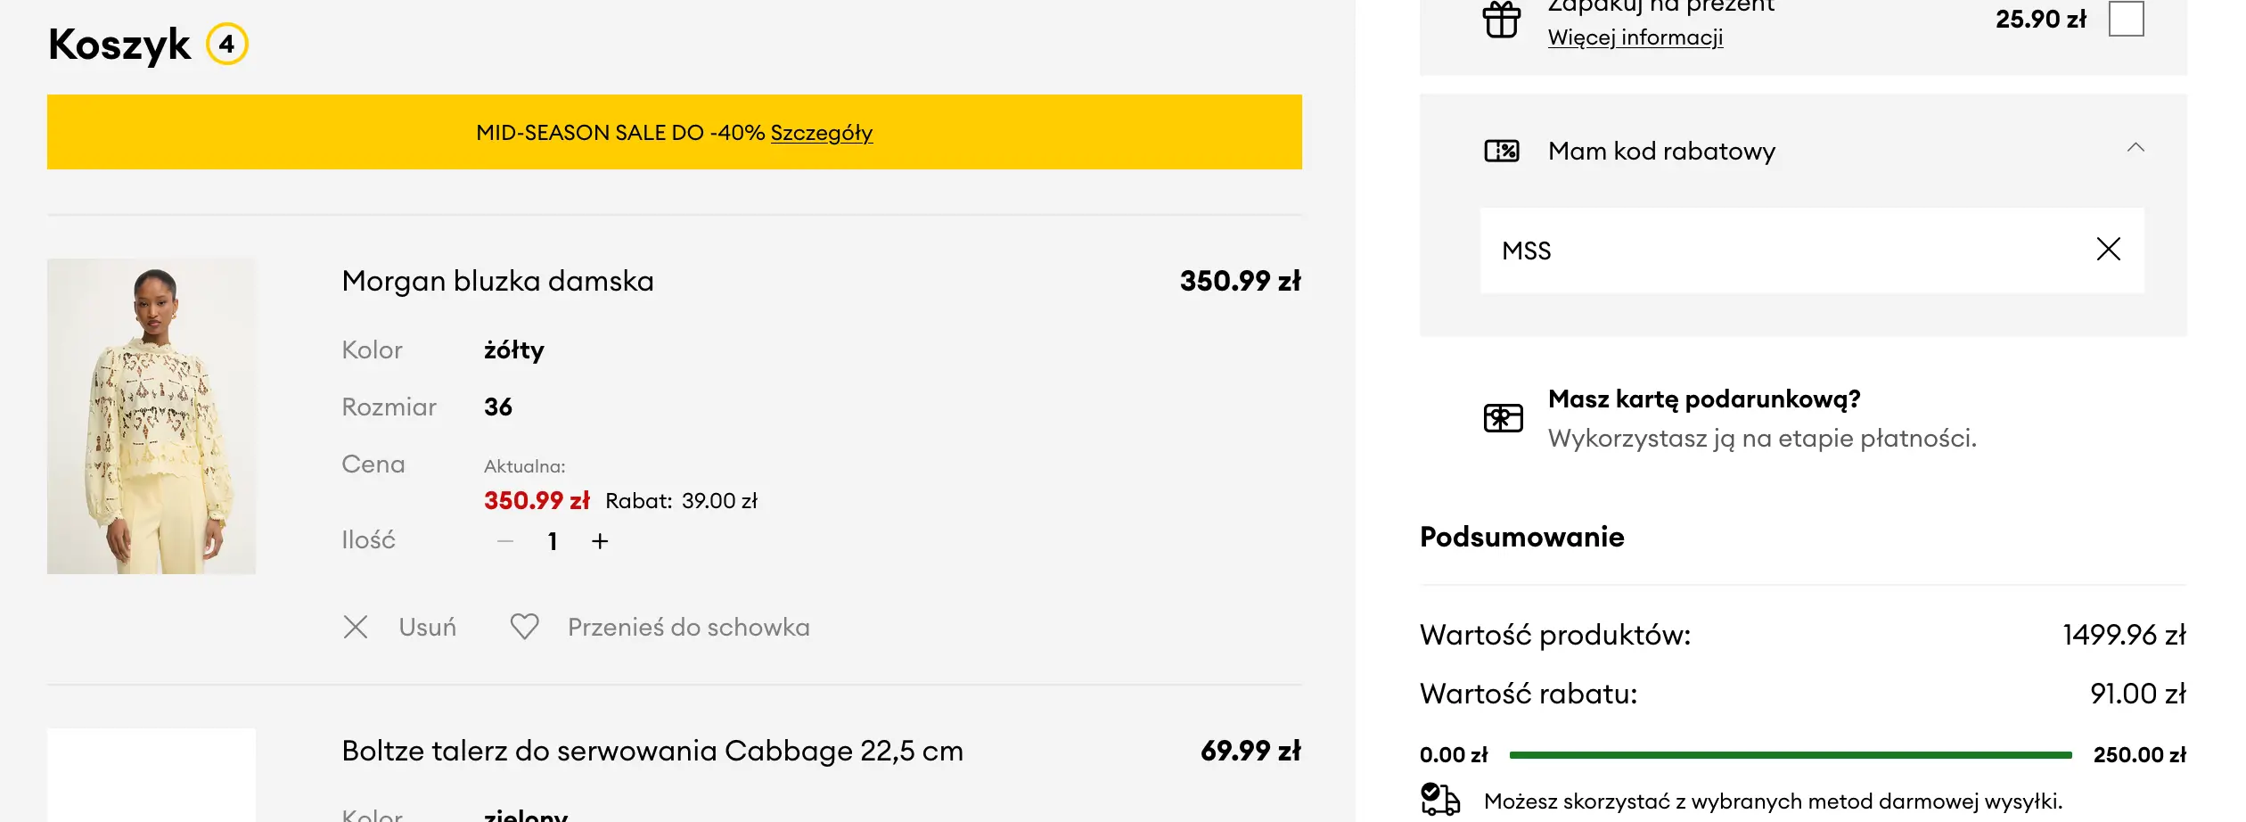Click the free shipping progress bar
The height and width of the screenshot is (822, 2246).
click(x=1790, y=755)
